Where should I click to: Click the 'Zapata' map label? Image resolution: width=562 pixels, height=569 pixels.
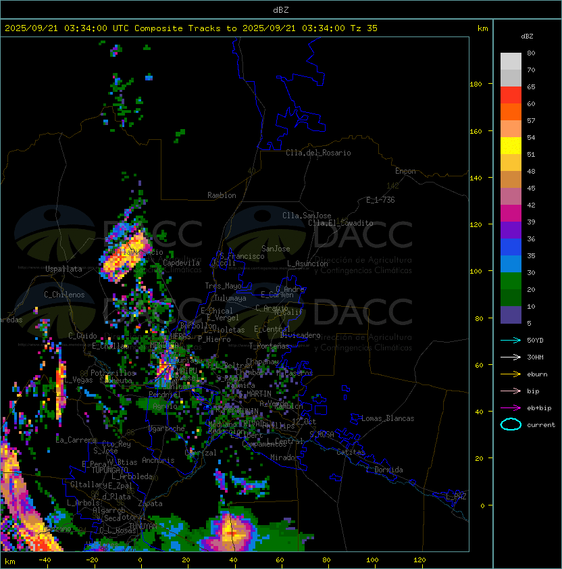click(150, 503)
